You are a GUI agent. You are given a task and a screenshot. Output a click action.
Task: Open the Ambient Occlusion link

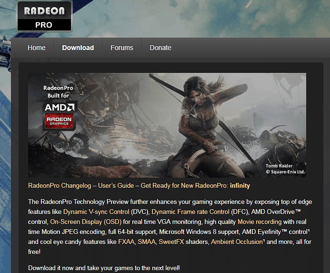coord(237,242)
